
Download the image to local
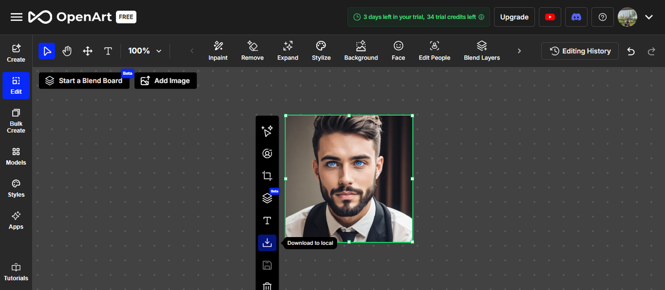[267, 243]
